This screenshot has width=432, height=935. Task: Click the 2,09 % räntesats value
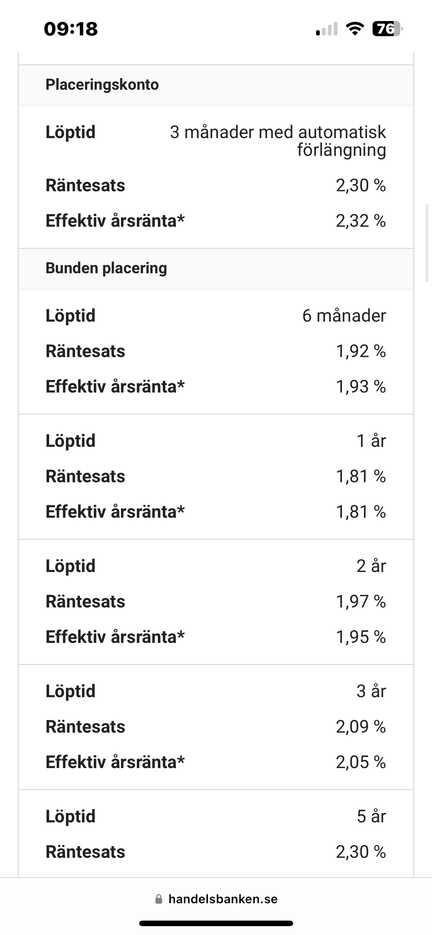361,727
